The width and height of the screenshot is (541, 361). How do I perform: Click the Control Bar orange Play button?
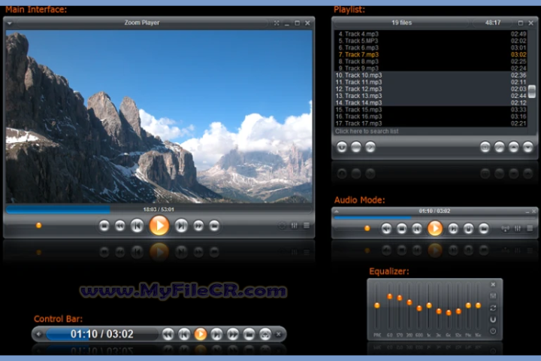[201, 334]
